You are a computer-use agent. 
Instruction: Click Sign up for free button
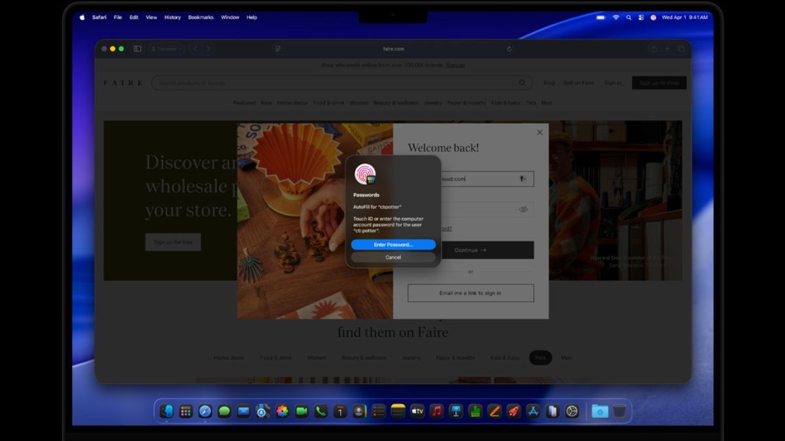(x=173, y=242)
